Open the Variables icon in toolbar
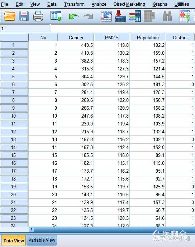This screenshot has height=247, width=195. 135,16
